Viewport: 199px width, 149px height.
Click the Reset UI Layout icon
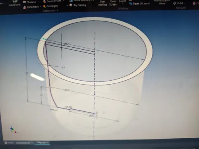[131, 4]
